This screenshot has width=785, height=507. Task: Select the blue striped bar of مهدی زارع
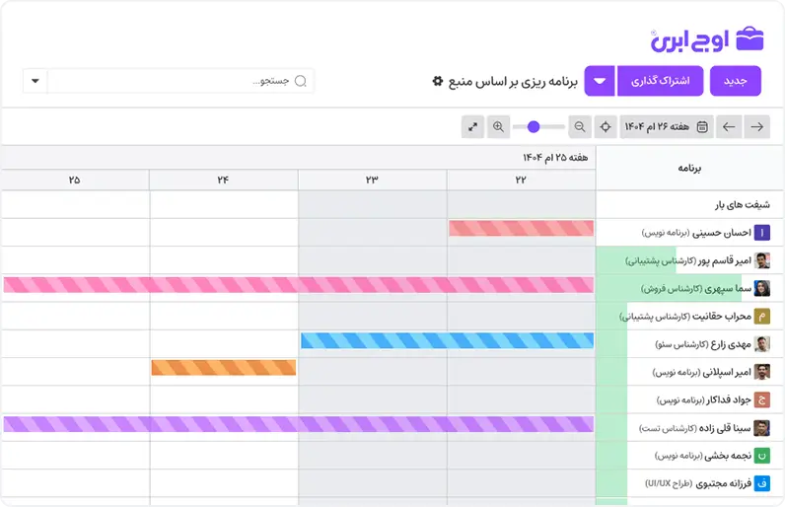(447, 341)
